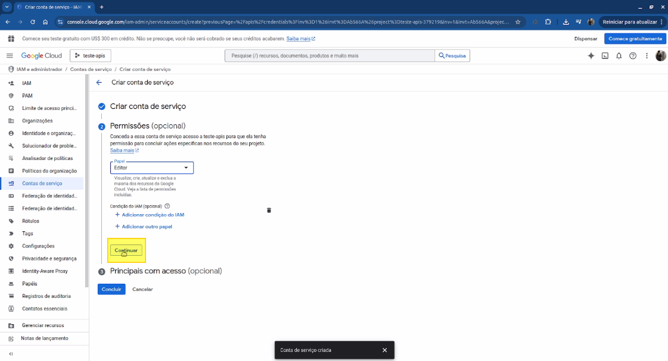Select Contas de serviço in sidebar
The image size is (668, 361).
(x=42, y=183)
